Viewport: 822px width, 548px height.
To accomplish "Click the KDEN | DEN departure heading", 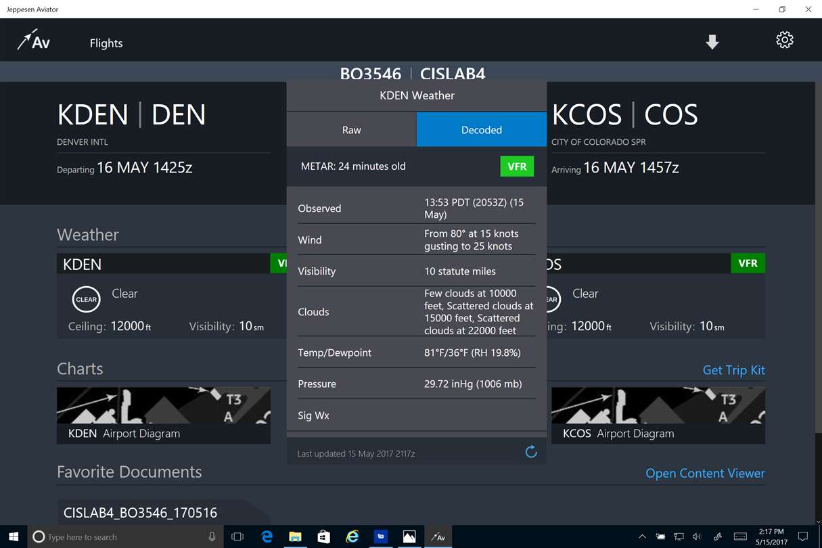I will pos(131,115).
